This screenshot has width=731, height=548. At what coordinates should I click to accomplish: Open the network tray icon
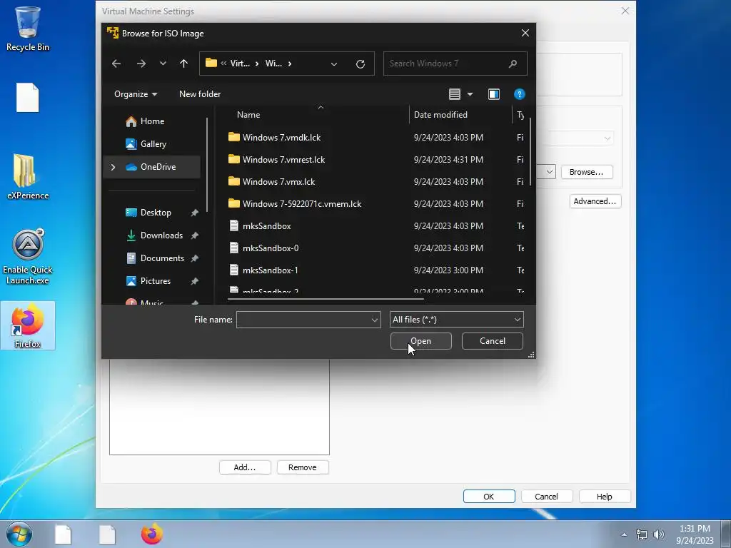[x=642, y=534]
